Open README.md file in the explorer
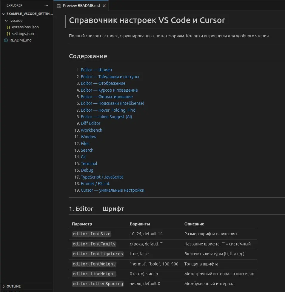Image resolution: width=285 pixels, height=292 pixels. tap(21, 40)
